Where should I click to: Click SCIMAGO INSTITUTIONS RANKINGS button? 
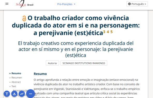tap(84, 63)
